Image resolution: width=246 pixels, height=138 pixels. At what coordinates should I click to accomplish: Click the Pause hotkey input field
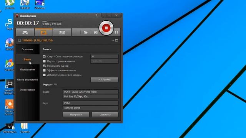click(105, 61)
